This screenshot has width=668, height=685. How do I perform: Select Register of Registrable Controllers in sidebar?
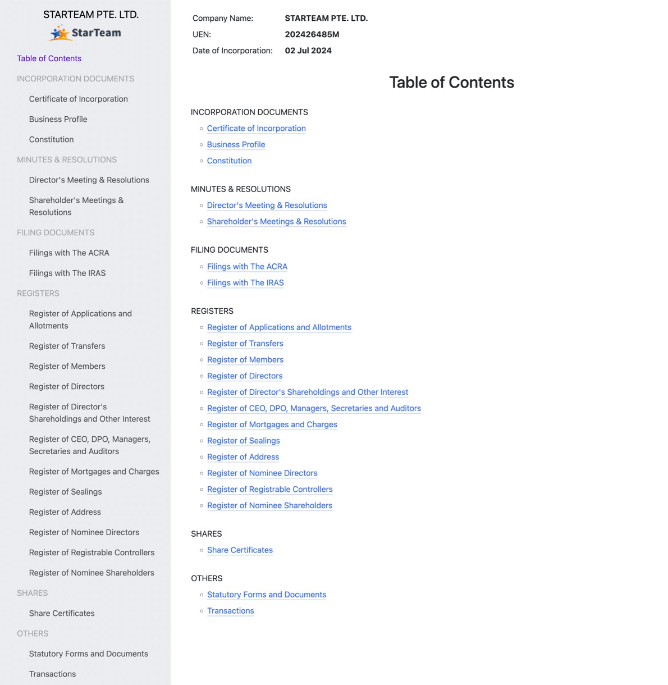point(91,552)
